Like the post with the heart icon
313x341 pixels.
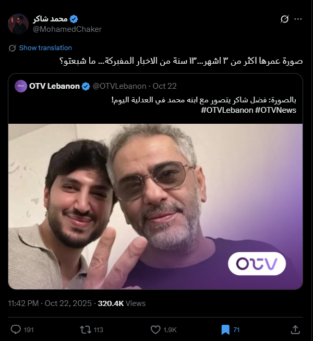[x=155, y=330]
